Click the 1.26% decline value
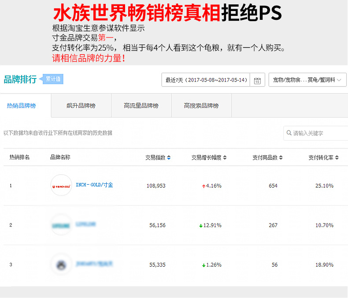Screen dimensions: 348x298 coord(214,264)
